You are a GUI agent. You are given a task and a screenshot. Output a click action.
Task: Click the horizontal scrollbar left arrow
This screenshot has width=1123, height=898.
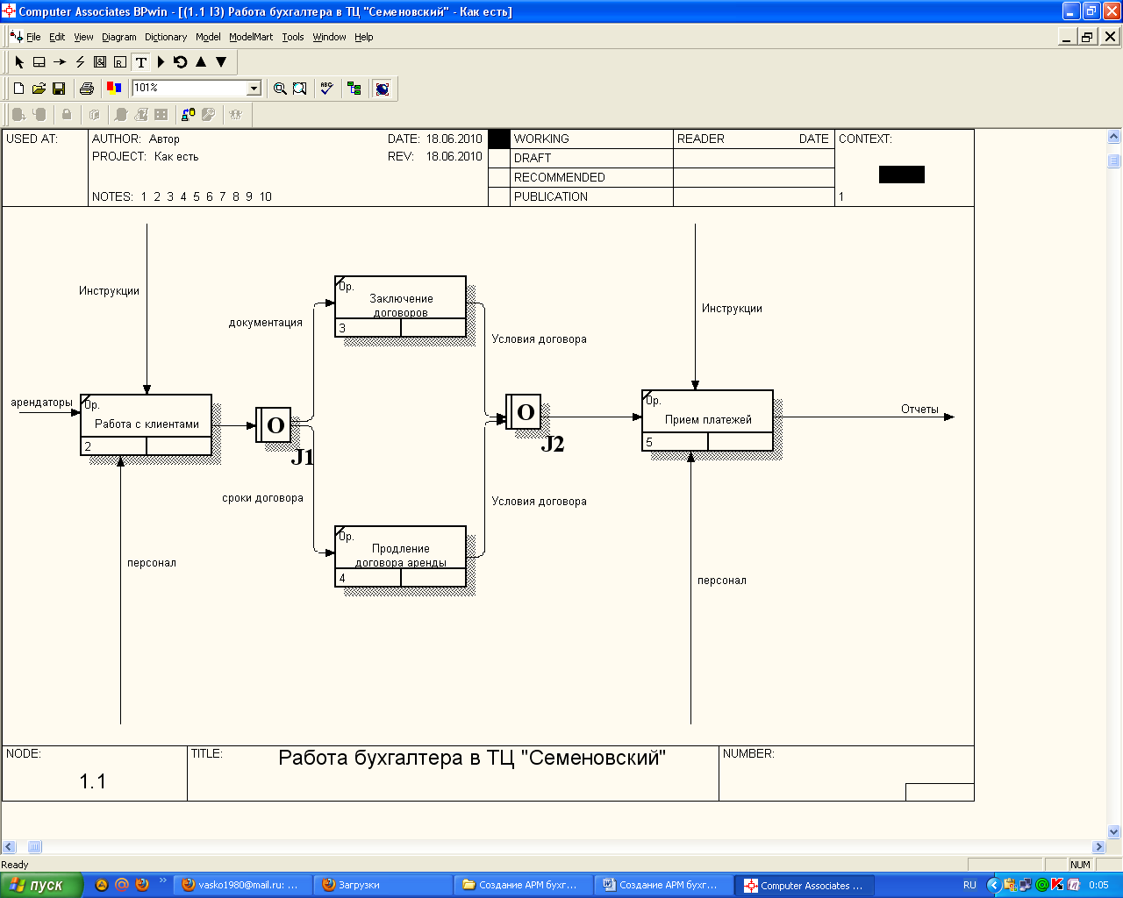point(9,847)
